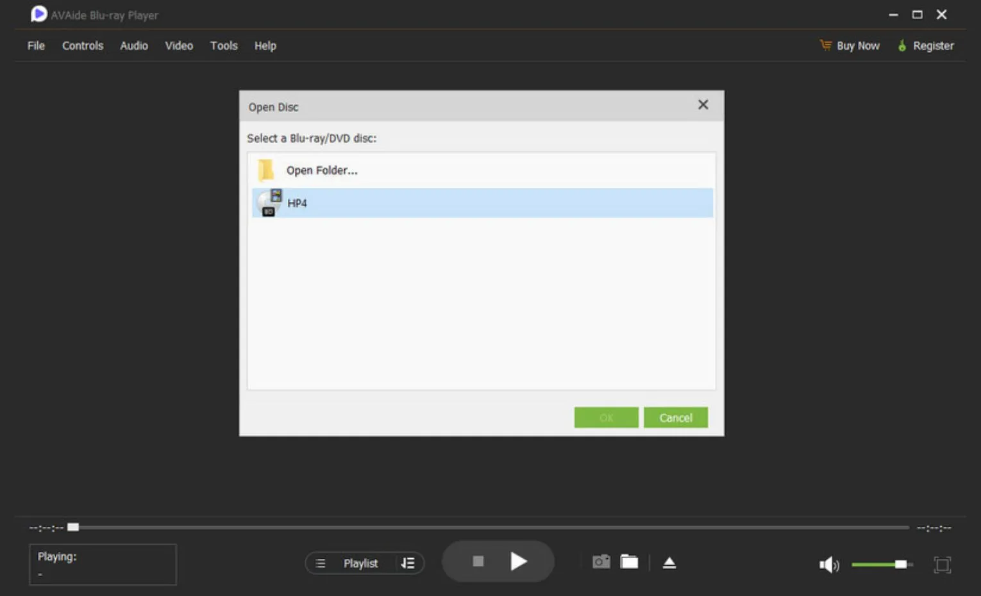Screen dimensions: 981x596
Task: Click the Playing: info box
Action: 103,564
